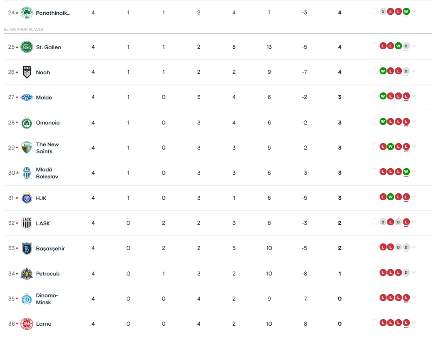The image size is (440, 341).
Task: Open The New Saints team link
Action: pyautogui.click(x=47, y=148)
